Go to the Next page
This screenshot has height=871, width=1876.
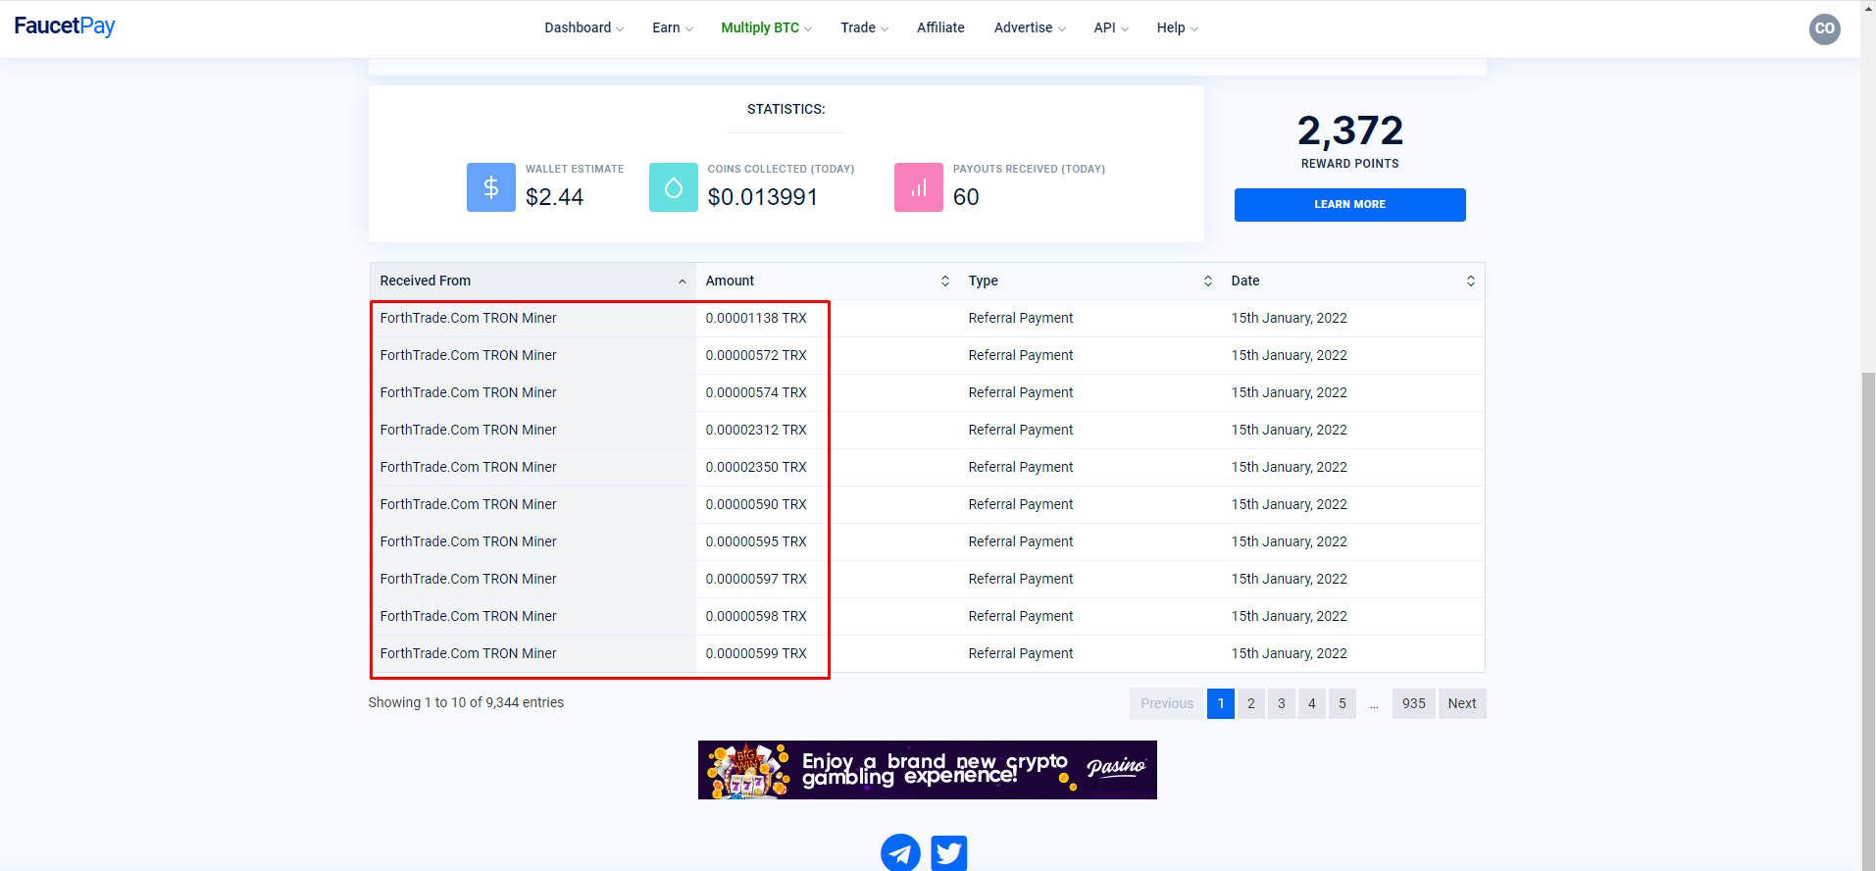coord(1462,703)
